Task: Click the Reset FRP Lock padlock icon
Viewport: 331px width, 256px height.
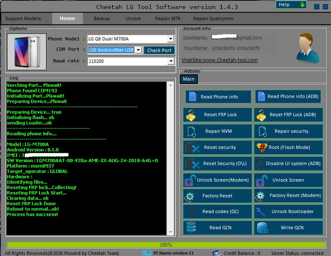Action: pyautogui.click(x=192, y=115)
